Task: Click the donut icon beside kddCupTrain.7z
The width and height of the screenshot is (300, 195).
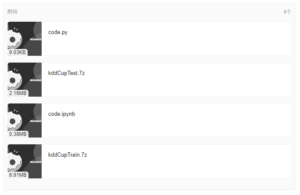Action: tap(13, 162)
